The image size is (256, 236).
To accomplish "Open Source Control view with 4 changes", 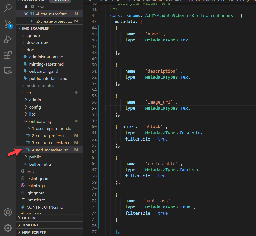I will tap(8, 24).
